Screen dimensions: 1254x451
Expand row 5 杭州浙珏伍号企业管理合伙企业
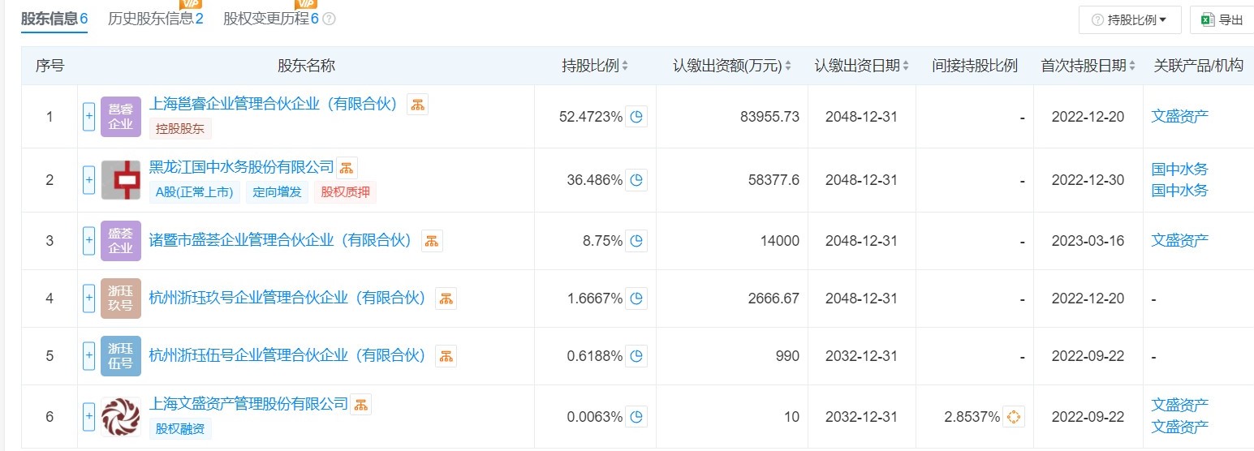pyautogui.click(x=89, y=356)
